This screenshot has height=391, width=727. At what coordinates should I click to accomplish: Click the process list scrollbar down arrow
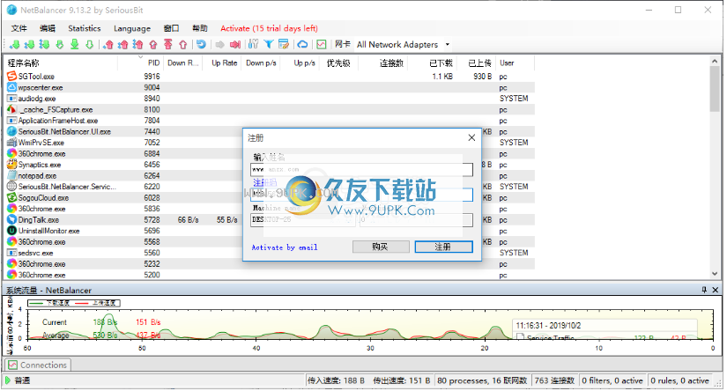715,274
